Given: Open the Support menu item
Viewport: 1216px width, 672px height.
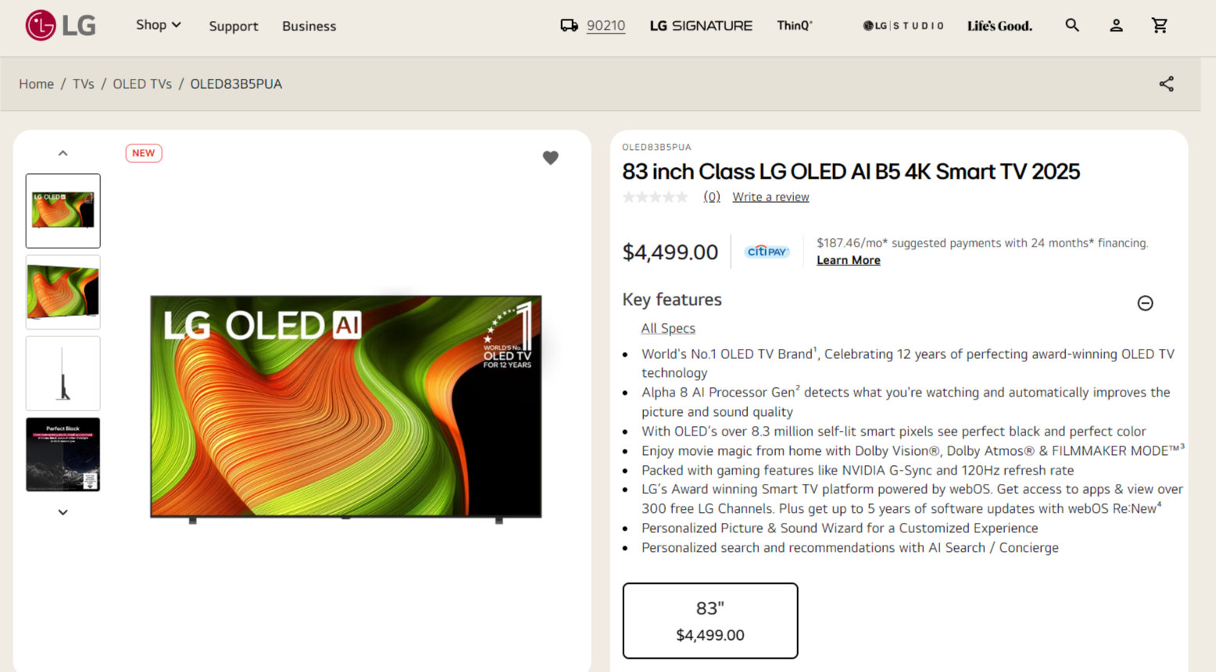Looking at the screenshot, I should coord(233,26).
